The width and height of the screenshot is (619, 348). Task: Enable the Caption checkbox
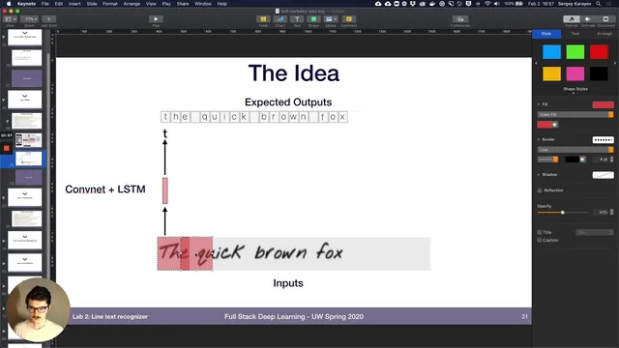pos(540,240)
